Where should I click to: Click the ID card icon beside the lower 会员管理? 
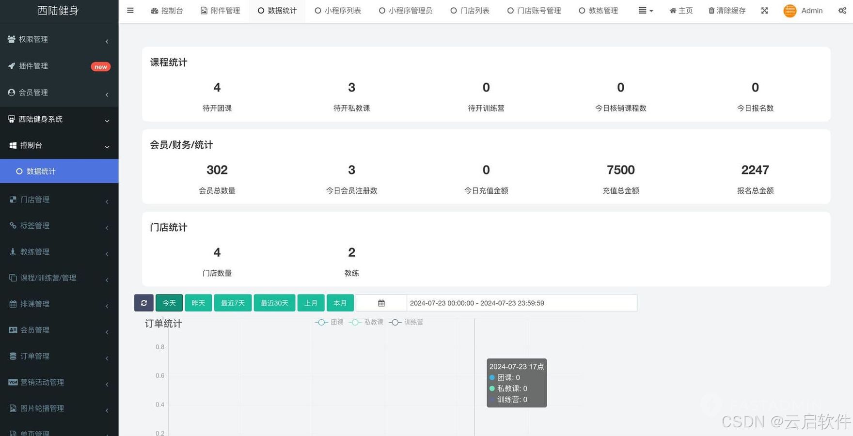click(x=13, y=330)
